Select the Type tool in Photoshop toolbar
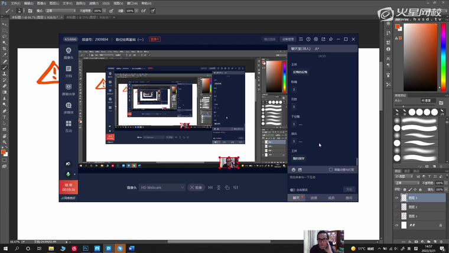 pos(5,117)
